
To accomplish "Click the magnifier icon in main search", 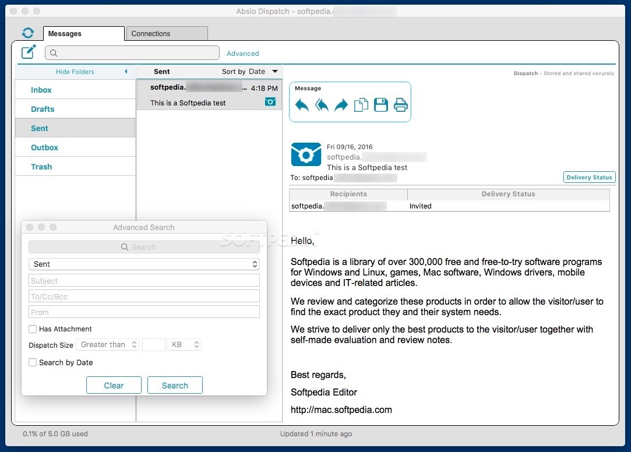I will point(54,52).
